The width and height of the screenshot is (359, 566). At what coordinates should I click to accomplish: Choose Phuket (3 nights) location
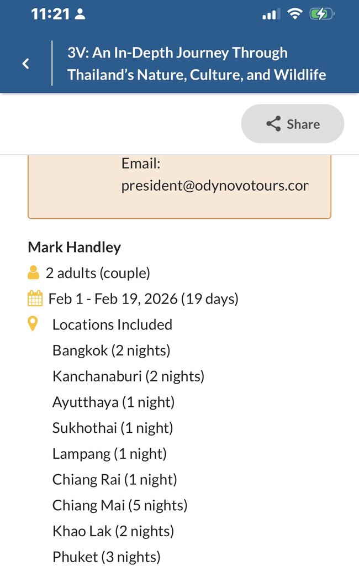click(x=107, y=557)
